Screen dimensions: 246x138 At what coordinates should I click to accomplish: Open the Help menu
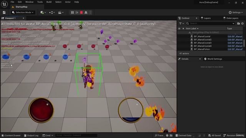(76, 2)
